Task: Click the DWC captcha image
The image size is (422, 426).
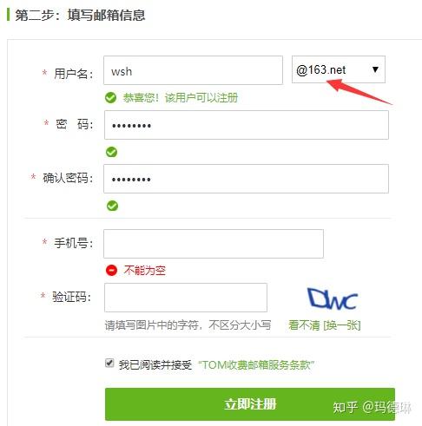Action: click(x=333, y=299)
